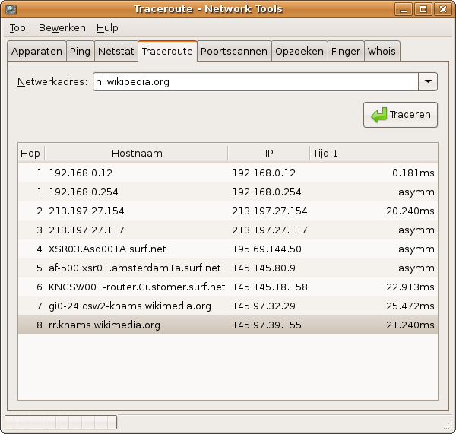Open the Whois tab

pos(382,52)
